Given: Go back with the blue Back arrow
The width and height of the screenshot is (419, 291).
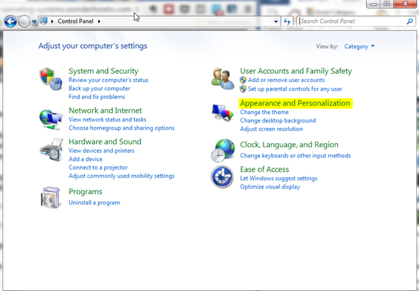Looking at the screenshot, I should click(x=10, y=21).
